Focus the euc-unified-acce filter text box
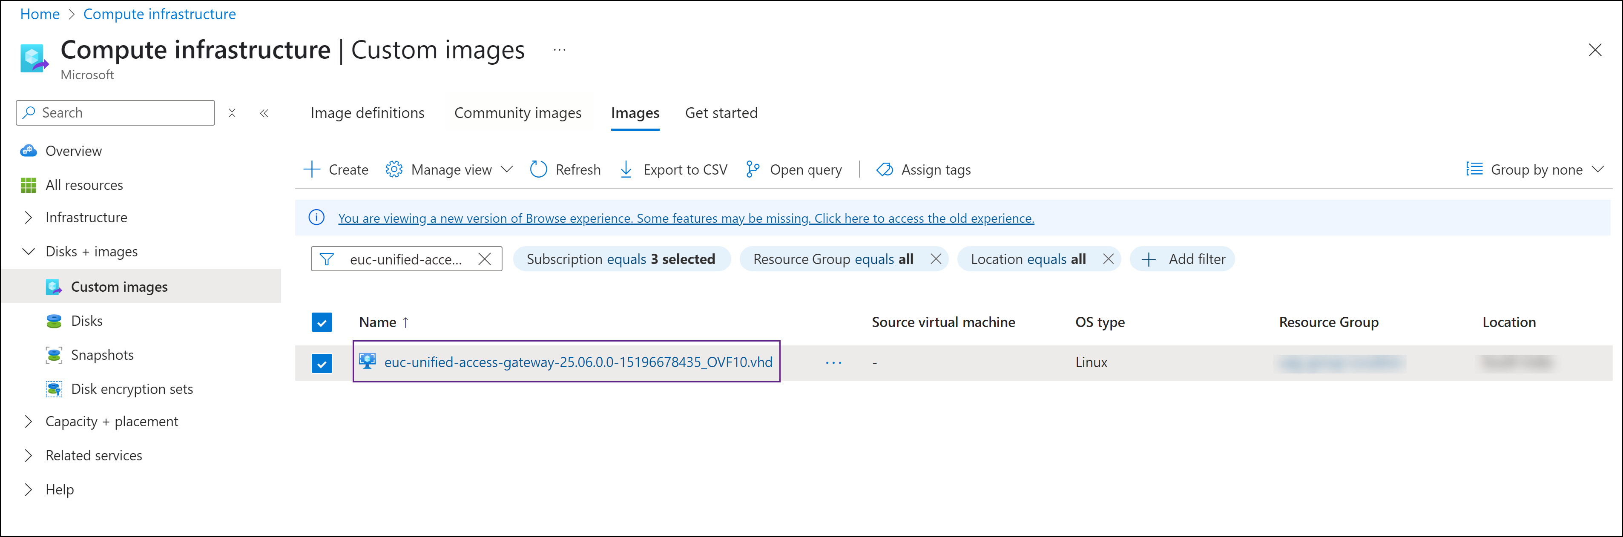 click(406, 259)
